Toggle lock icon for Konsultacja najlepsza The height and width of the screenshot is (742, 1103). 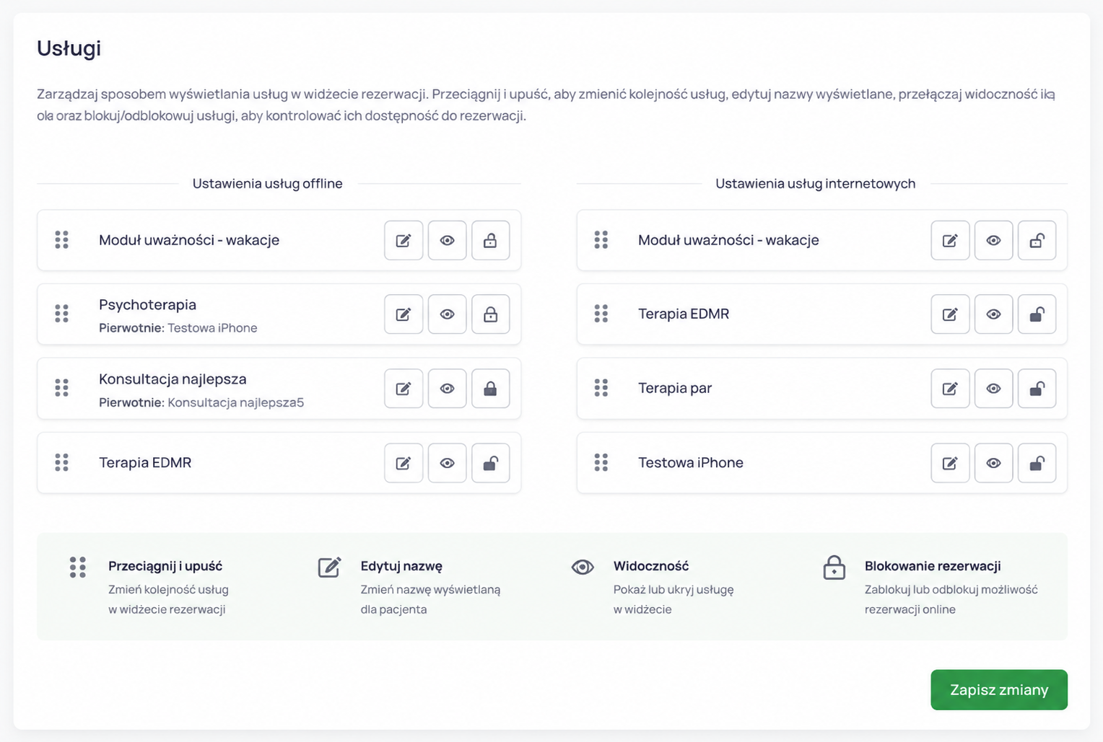coord(490,389)
